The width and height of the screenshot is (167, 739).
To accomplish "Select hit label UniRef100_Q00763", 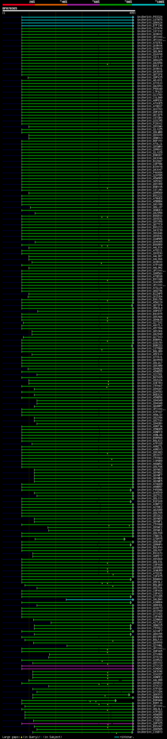I will pos(150,109).
